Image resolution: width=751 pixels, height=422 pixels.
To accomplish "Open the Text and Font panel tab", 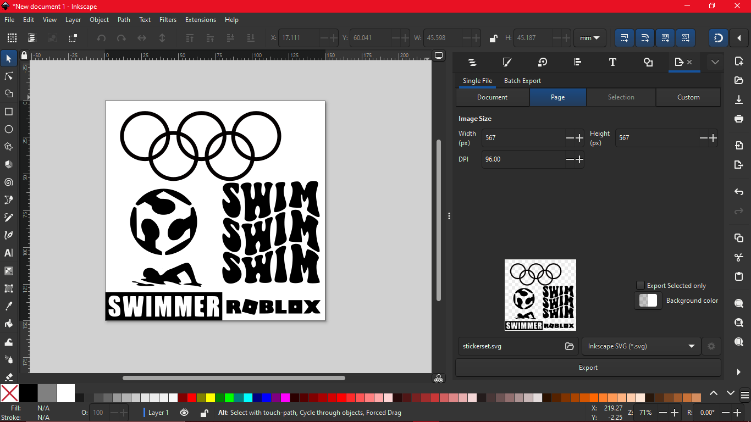I will [612, 62].
